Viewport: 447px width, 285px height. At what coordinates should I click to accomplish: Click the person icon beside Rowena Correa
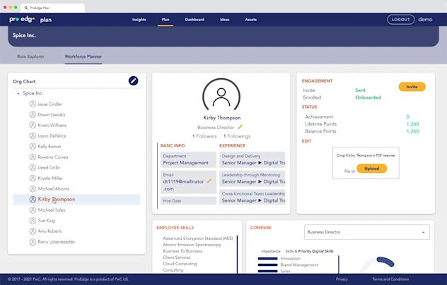point(33,157)
